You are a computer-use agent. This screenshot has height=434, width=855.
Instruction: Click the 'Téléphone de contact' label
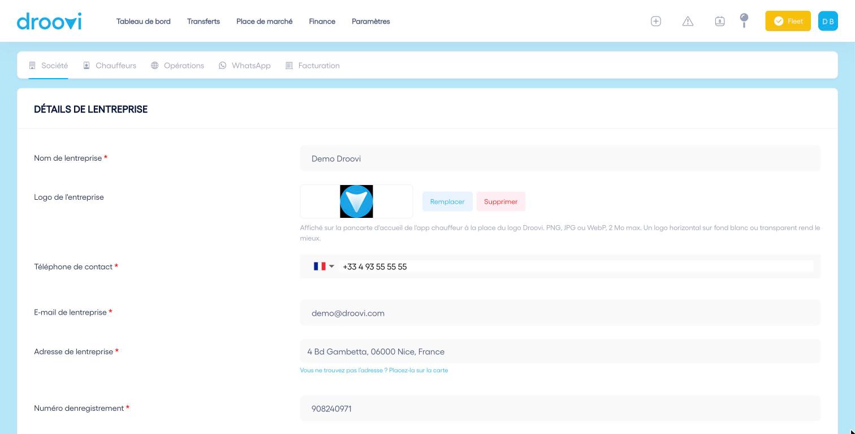[x=74, y=267]
